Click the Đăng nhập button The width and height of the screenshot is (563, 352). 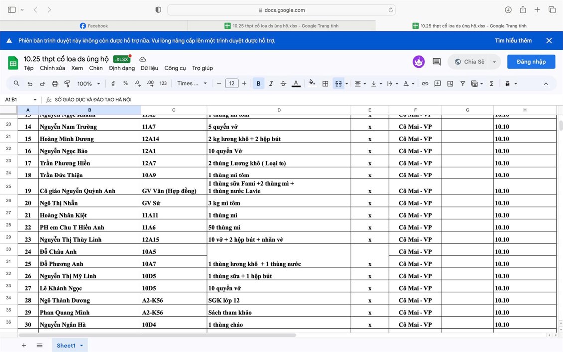point(531,62)
